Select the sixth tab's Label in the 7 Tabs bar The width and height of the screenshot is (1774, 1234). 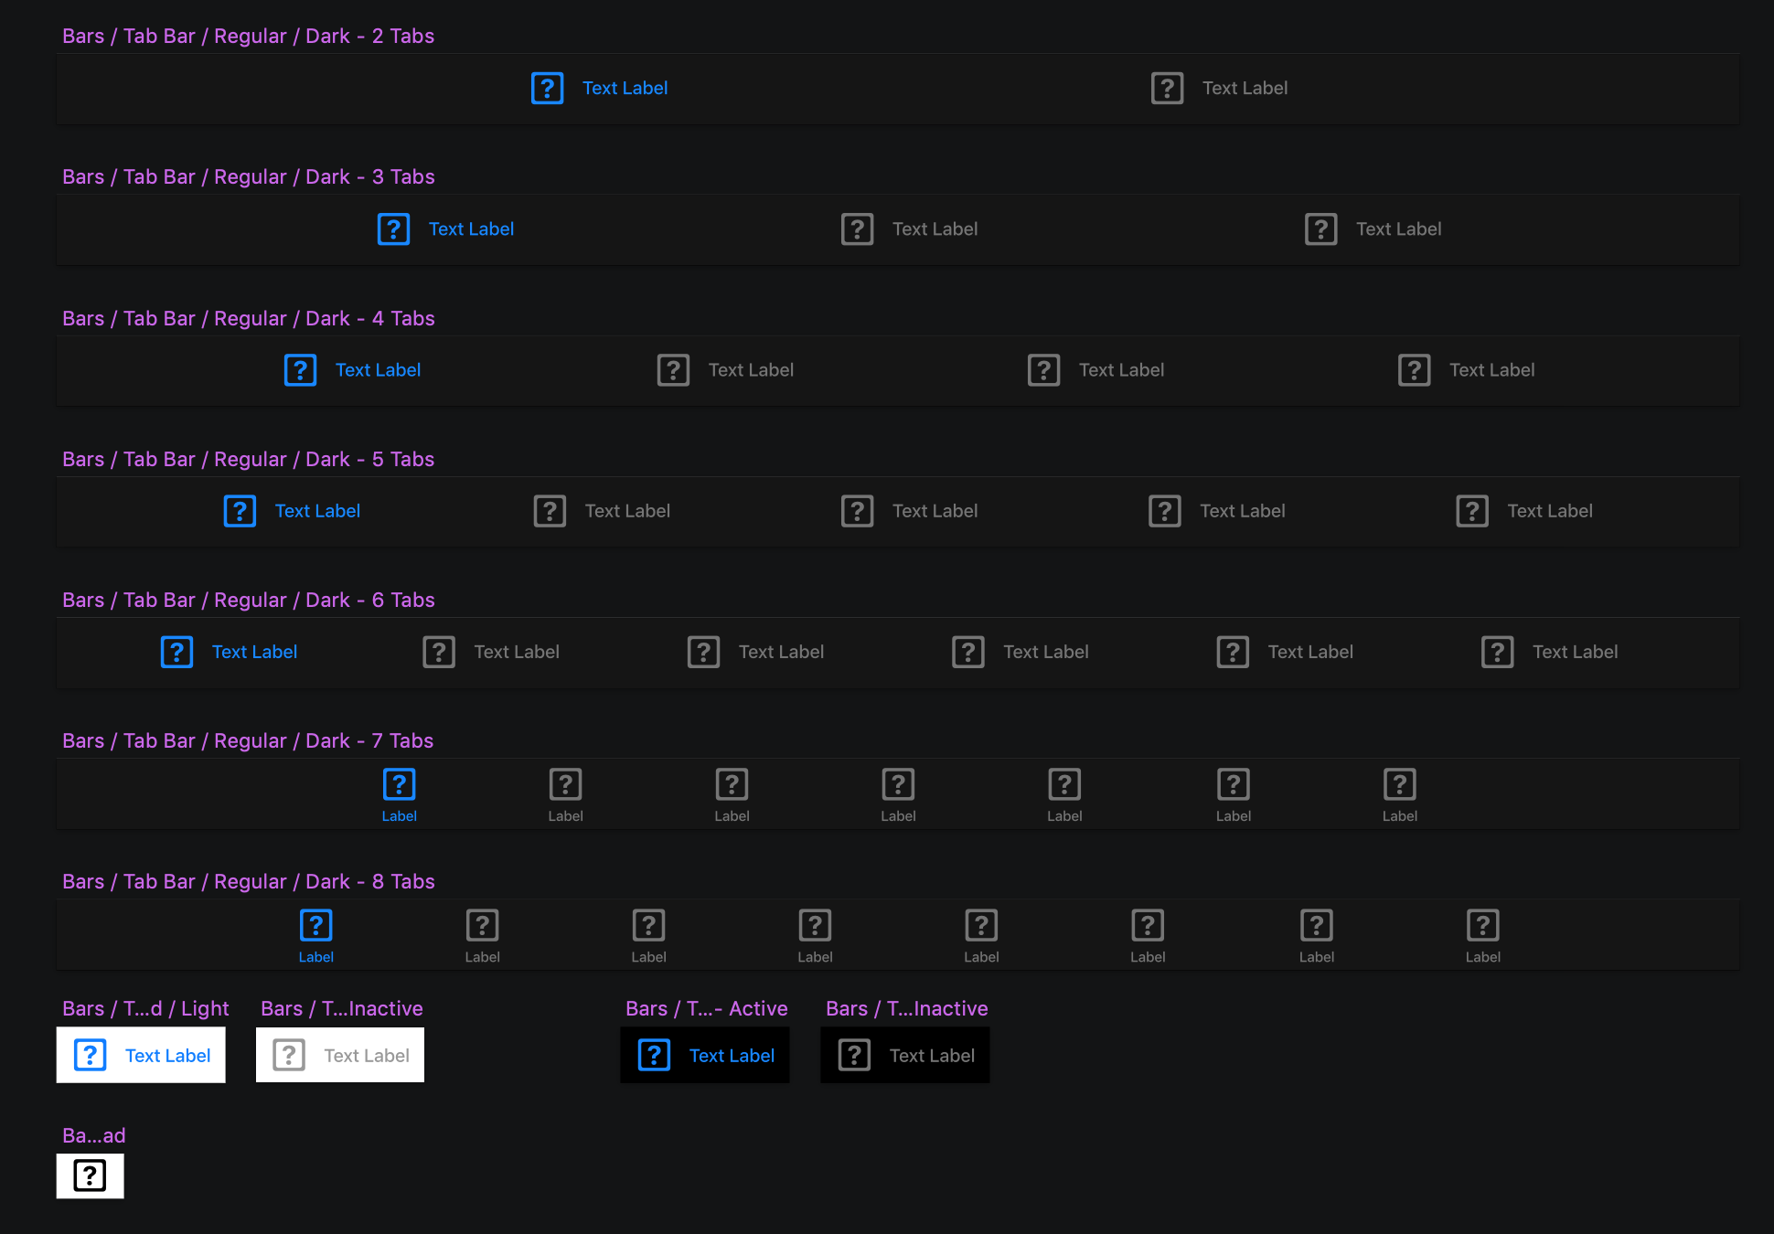1234,816
